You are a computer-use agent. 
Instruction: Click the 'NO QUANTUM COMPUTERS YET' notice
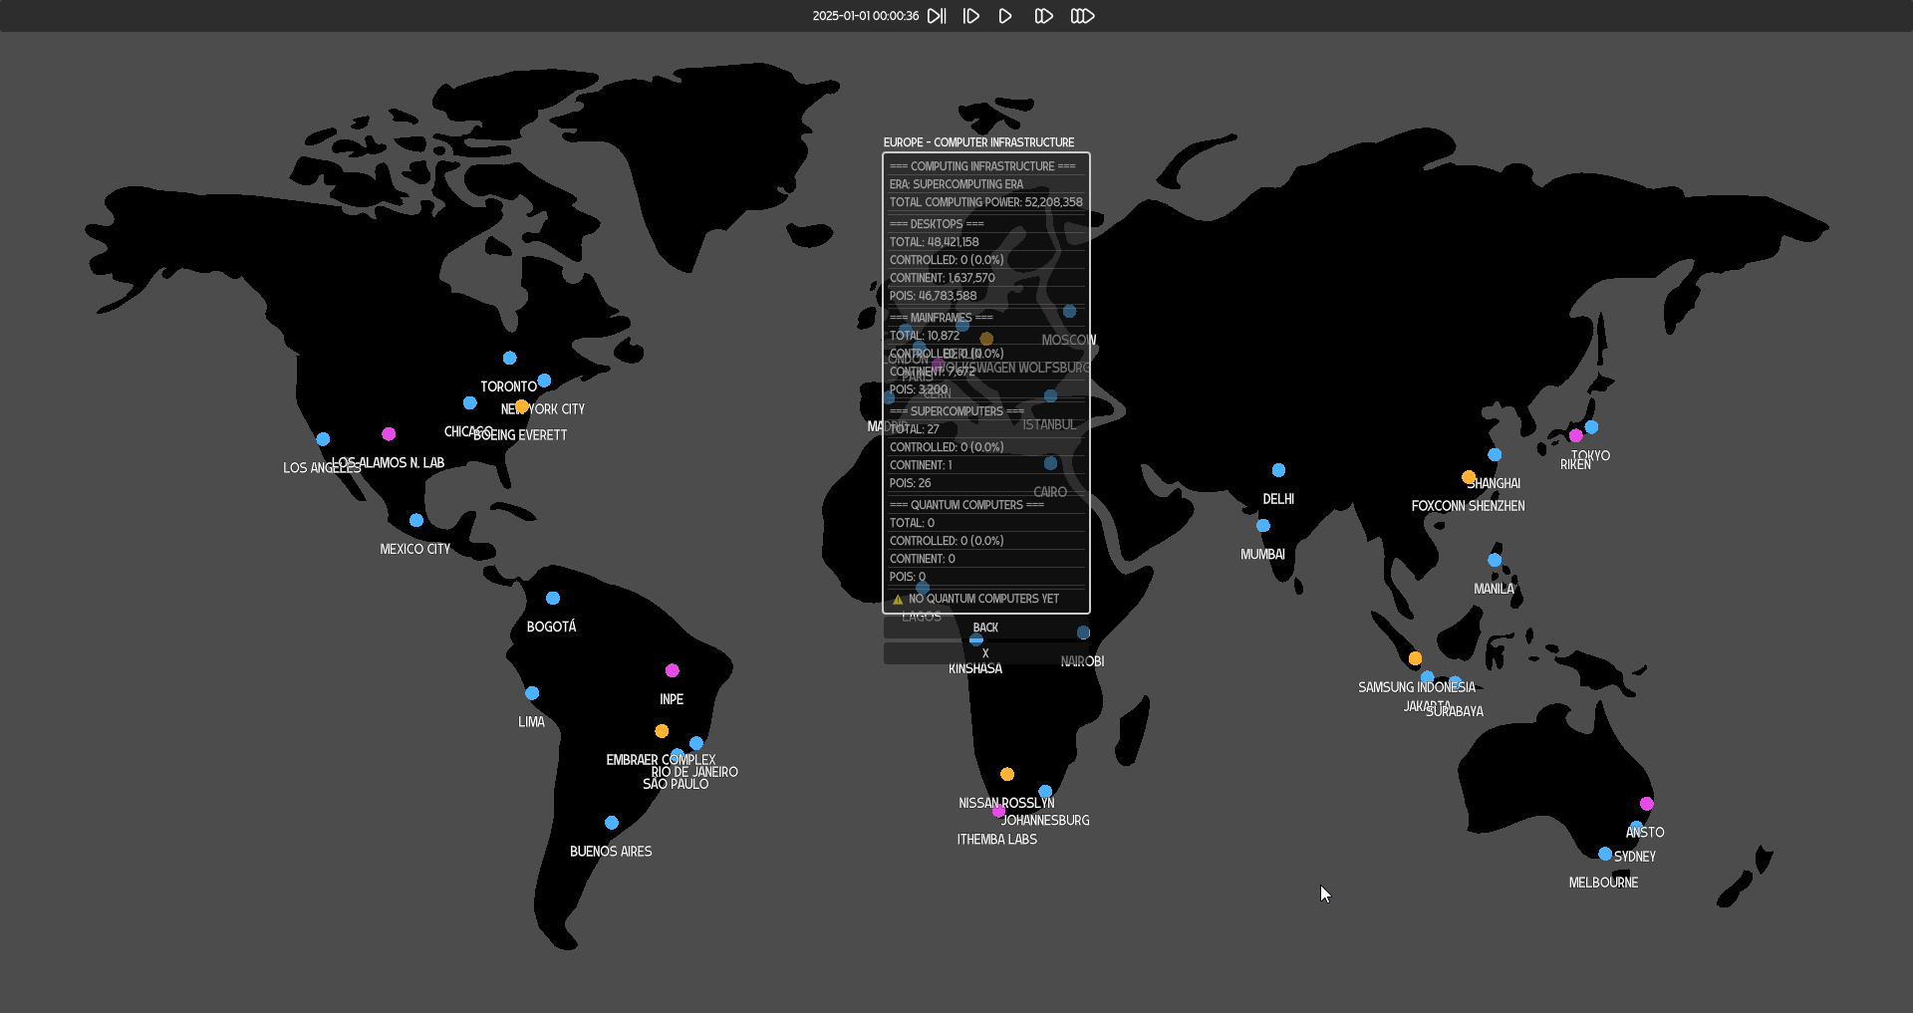[x=983, y=599]
